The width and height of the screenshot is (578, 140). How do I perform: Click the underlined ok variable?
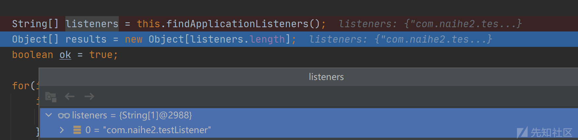pyautogui.click(x=65, y=55)
